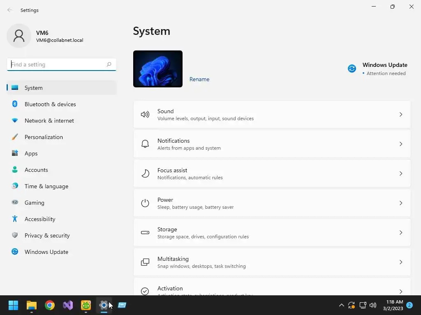Click the Power icon

point(145,203)
